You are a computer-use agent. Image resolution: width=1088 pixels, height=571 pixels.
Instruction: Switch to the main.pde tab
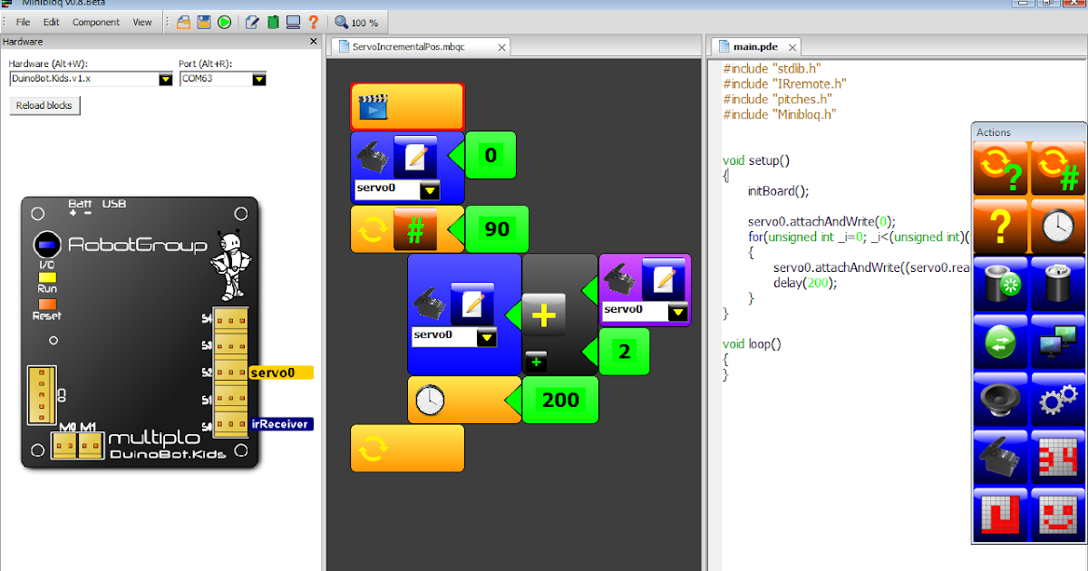tap(754, 45)
